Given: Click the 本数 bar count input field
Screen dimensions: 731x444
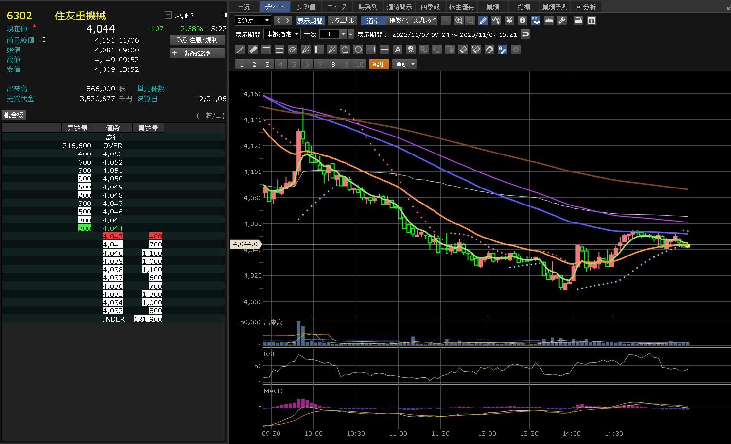Looking at the screenshot, I should [x=330, y=34].
